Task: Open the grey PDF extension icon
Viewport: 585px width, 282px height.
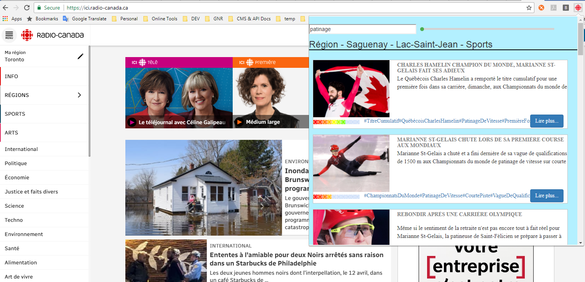Action: pyautogui.click(x=554, y=8)
